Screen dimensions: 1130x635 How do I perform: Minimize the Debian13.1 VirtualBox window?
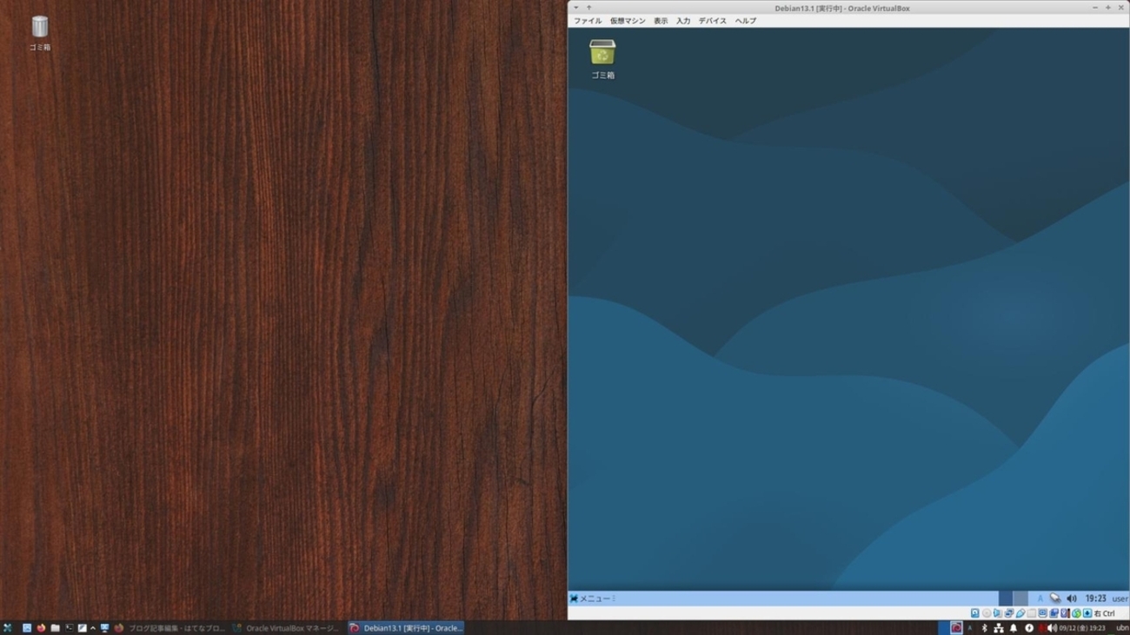coord(1094,8)
